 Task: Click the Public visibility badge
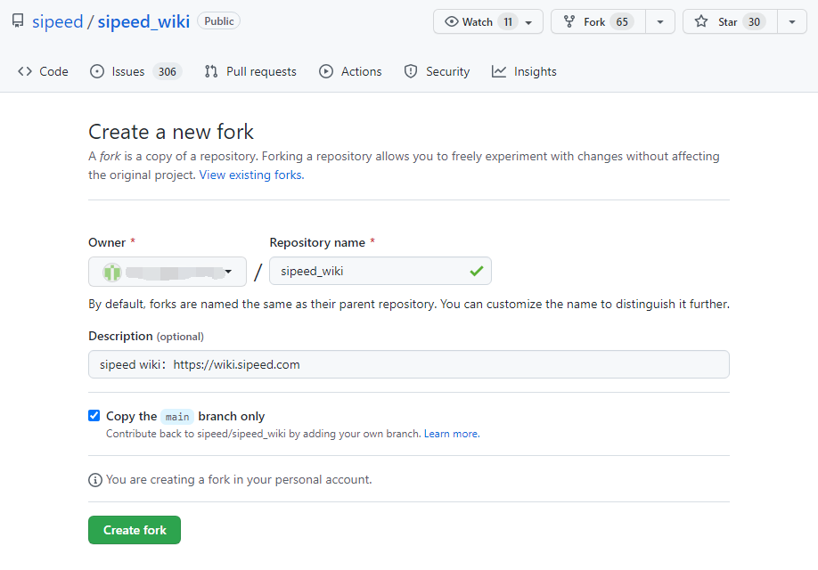[218, 20]
